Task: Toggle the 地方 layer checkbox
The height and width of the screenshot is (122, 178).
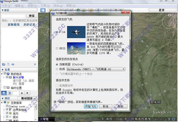Action: coord(7,113)
